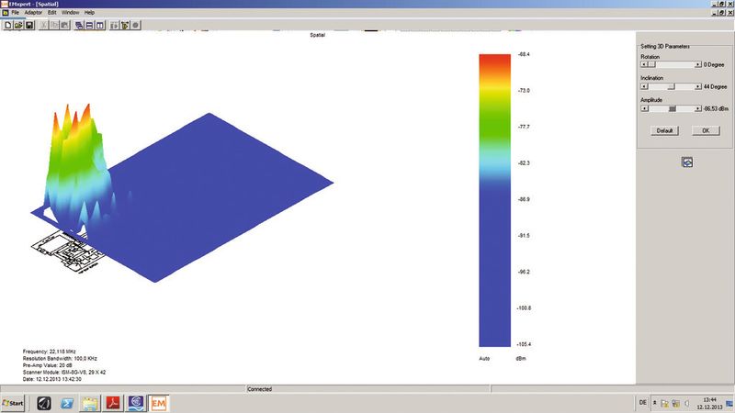Click the 'Frequency: 22,118 MHz' text
Viewport: 735px width, 413px height.
point(50,352)
